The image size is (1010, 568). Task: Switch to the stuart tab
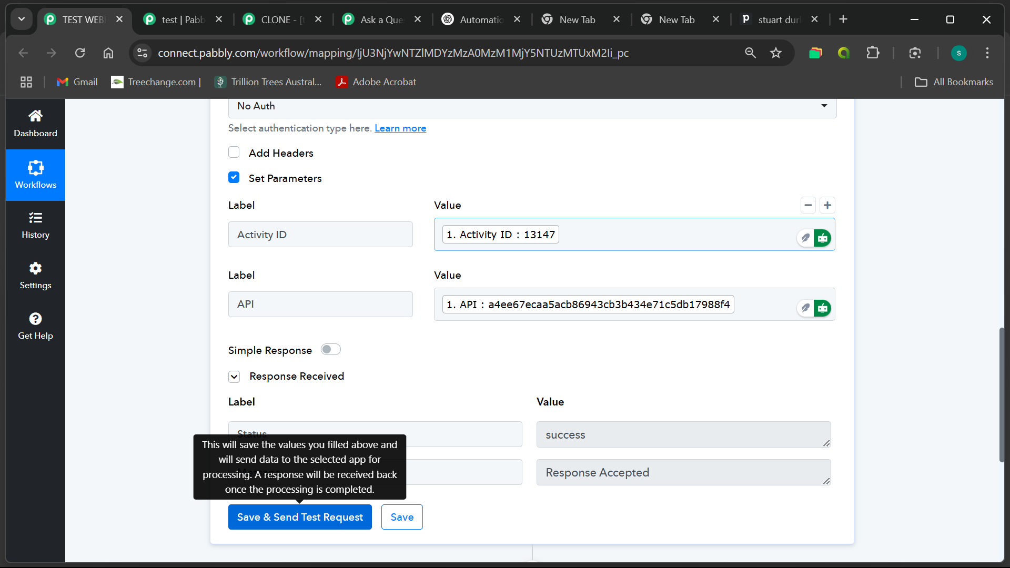tap(780, 19)
